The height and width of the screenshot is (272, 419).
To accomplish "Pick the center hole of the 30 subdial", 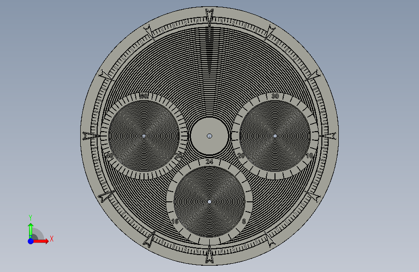I will click(275, 136).
